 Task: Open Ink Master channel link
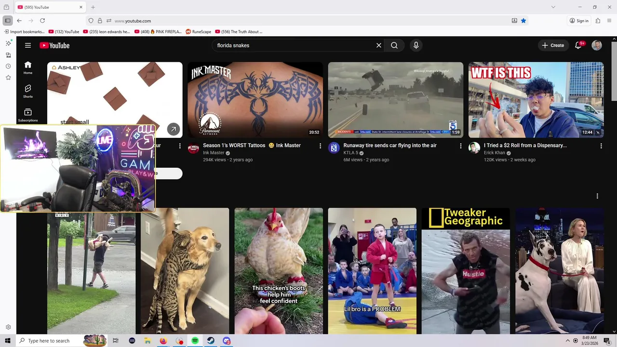coord(214,153)
